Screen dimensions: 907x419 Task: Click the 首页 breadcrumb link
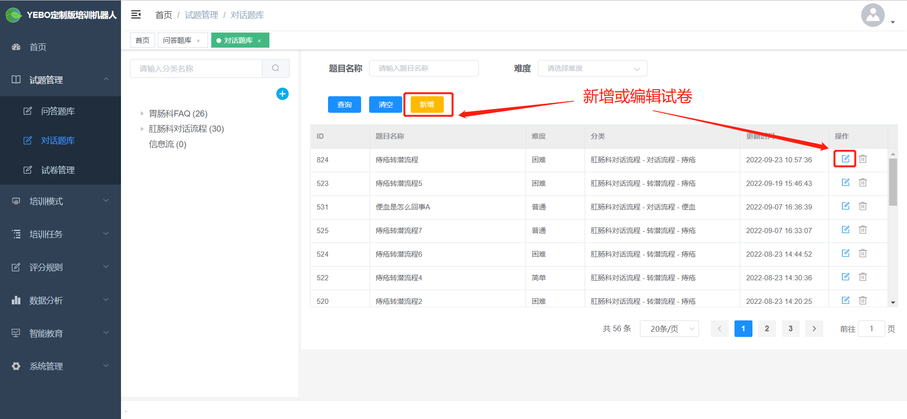164,15
